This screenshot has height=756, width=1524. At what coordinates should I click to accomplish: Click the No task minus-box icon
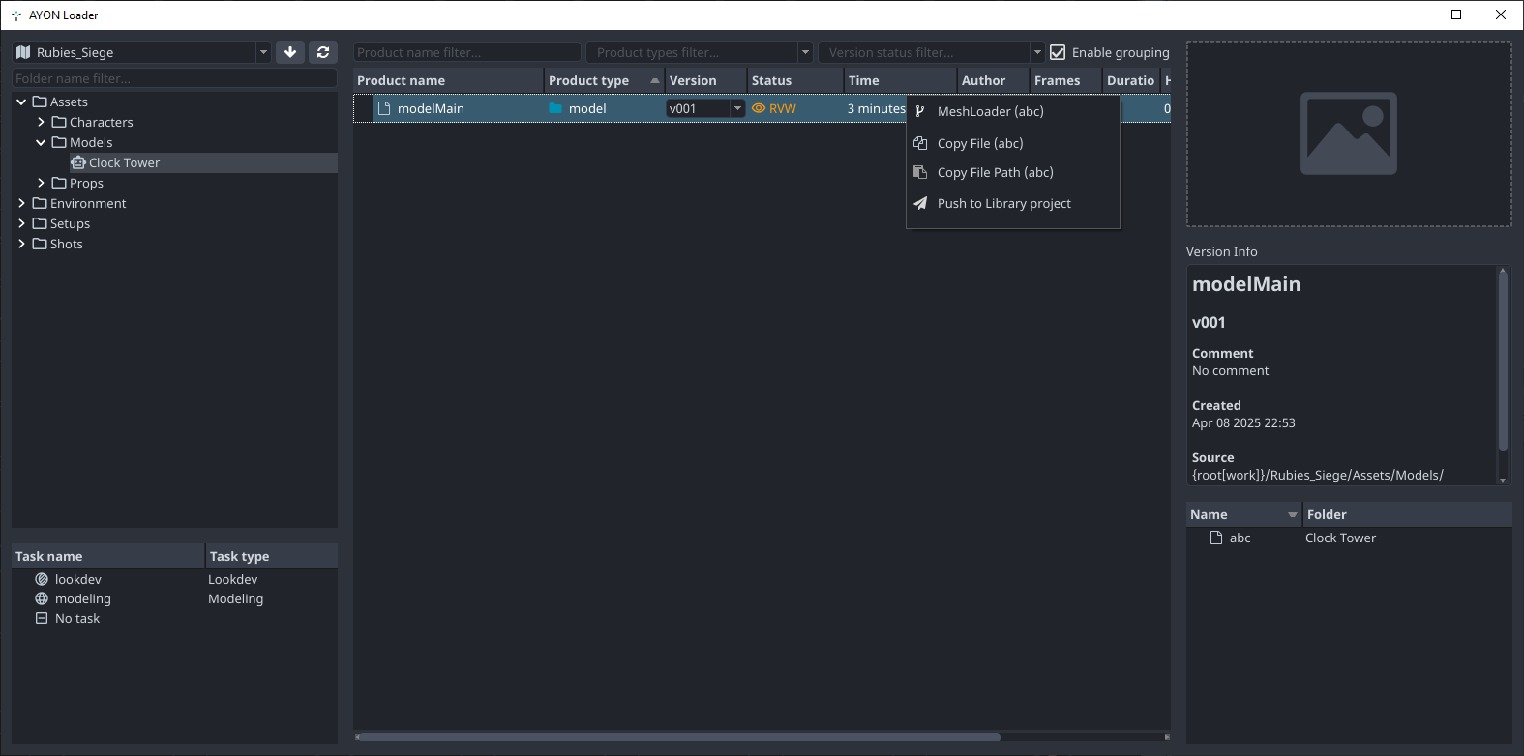[42, 618]
